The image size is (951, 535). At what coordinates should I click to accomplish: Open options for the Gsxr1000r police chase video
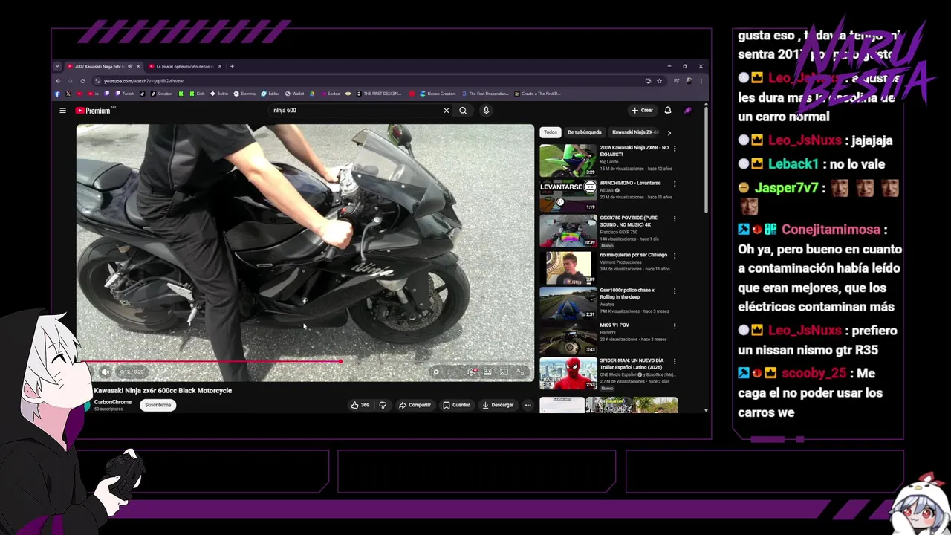point(675,291)
